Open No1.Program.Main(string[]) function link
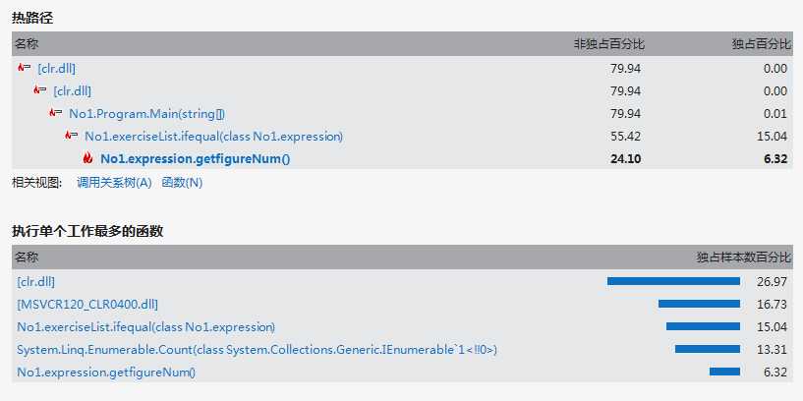803x401 pixels. pyautogui.click(x=147, y=114)
